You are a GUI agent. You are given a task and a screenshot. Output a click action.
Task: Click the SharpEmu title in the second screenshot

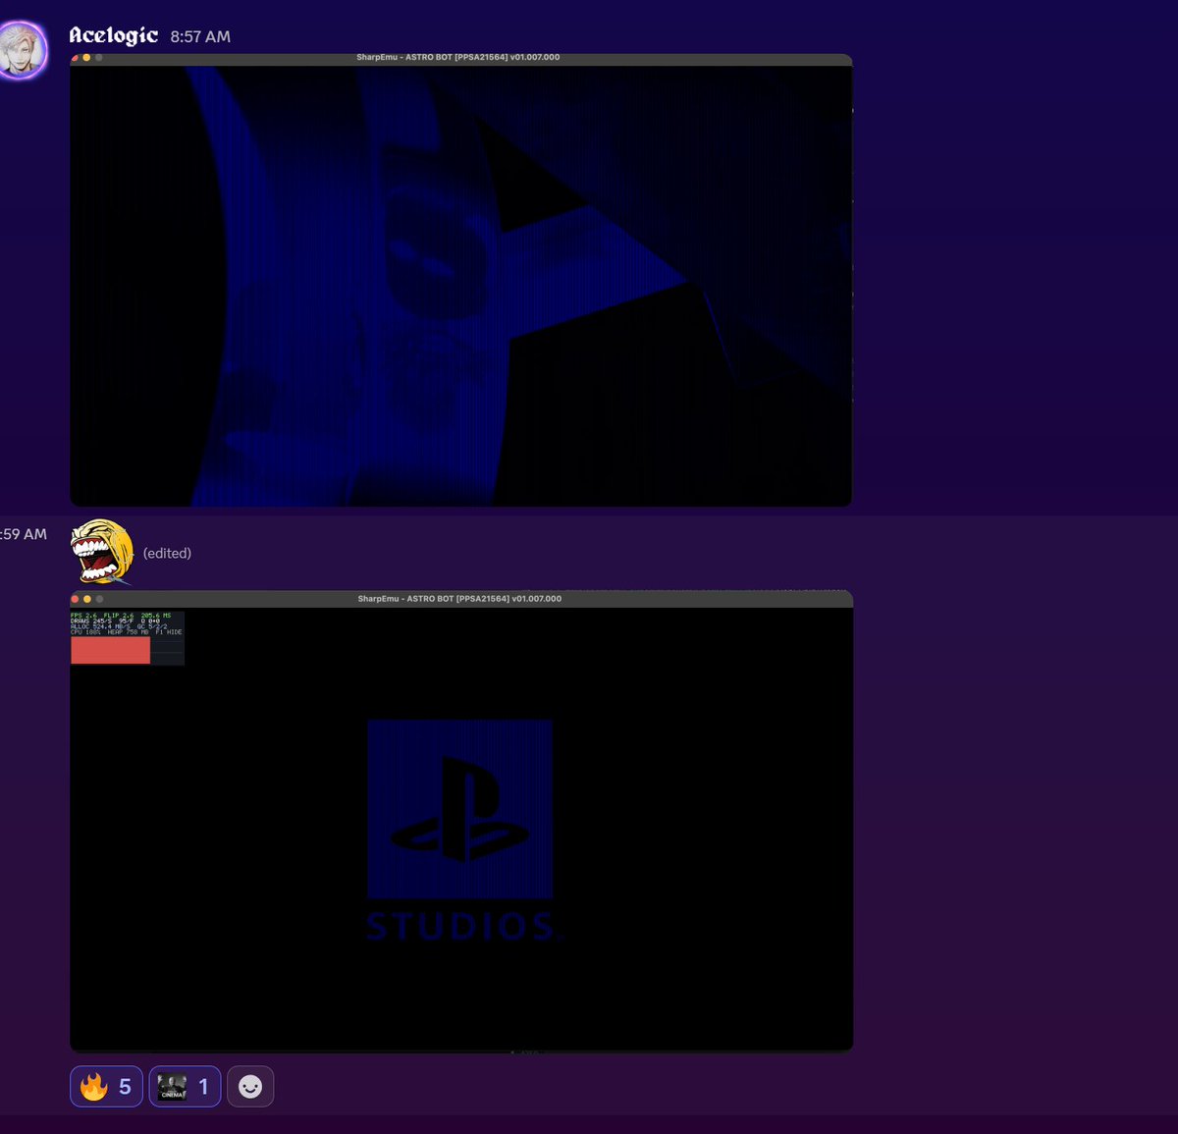459,598
